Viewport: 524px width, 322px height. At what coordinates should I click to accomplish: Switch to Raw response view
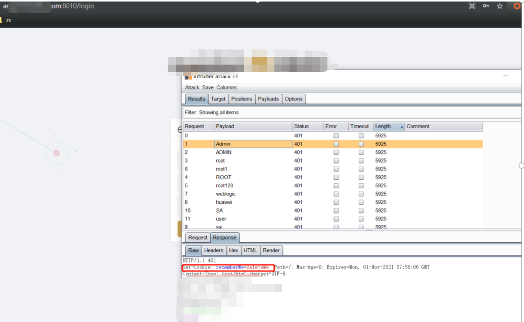point(194,250)
